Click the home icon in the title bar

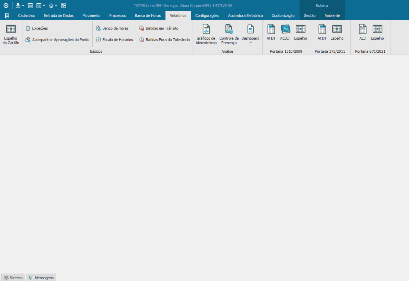click(51, 6)
